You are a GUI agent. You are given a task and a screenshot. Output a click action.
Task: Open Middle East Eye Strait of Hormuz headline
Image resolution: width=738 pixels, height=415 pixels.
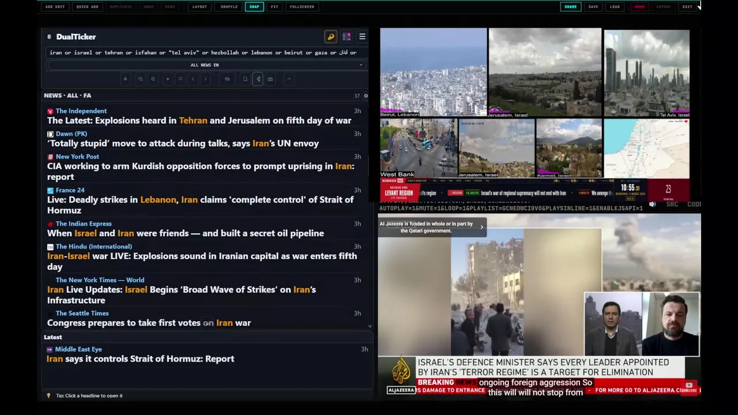141,359
